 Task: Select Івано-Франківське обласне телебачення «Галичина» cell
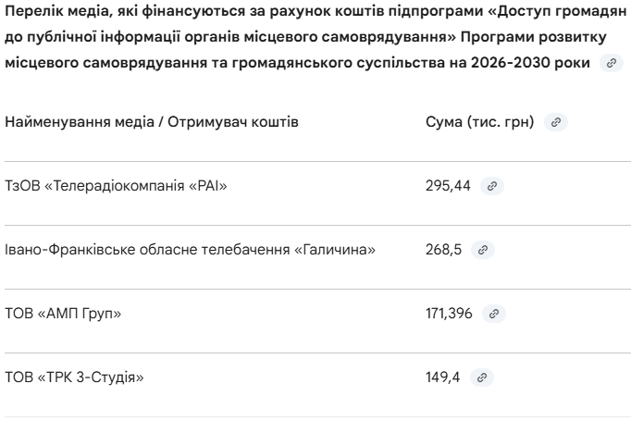point(189,250)
